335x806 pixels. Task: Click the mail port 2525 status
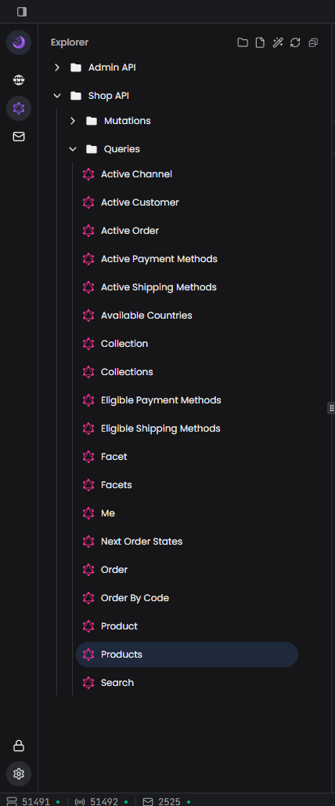coord(167,801)
